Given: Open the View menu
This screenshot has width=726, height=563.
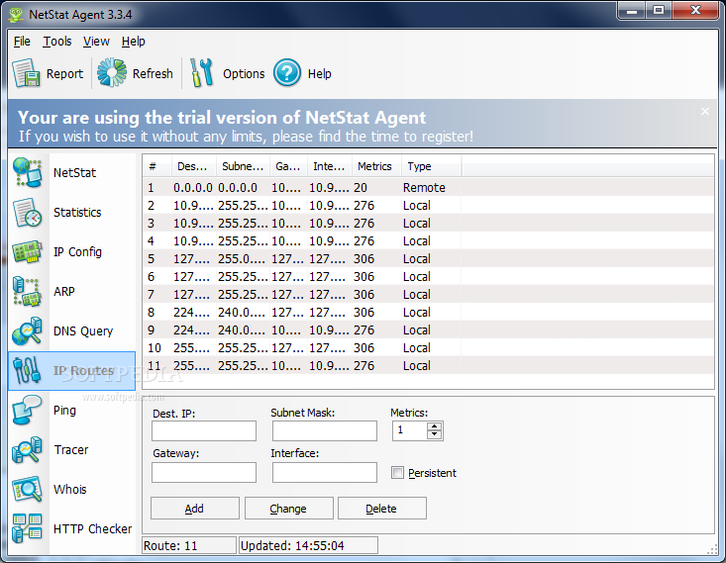Looking at the screenshot, I should (96, 42).
